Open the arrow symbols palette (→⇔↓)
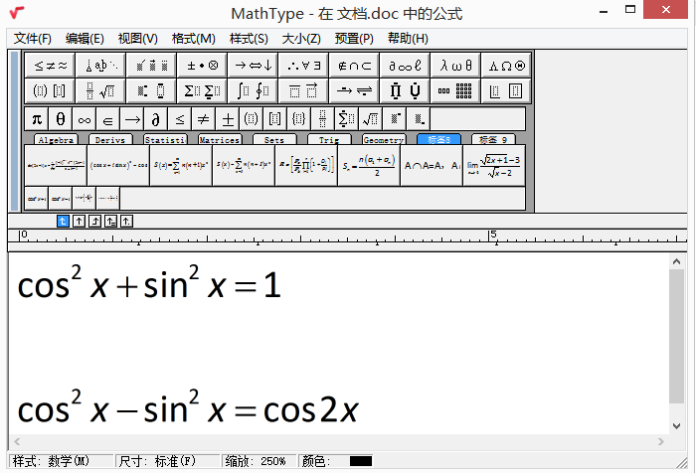This screenshot has height=473, width=696. point(253,66)
